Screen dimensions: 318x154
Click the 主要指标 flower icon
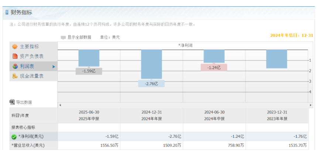pos(15,47)
